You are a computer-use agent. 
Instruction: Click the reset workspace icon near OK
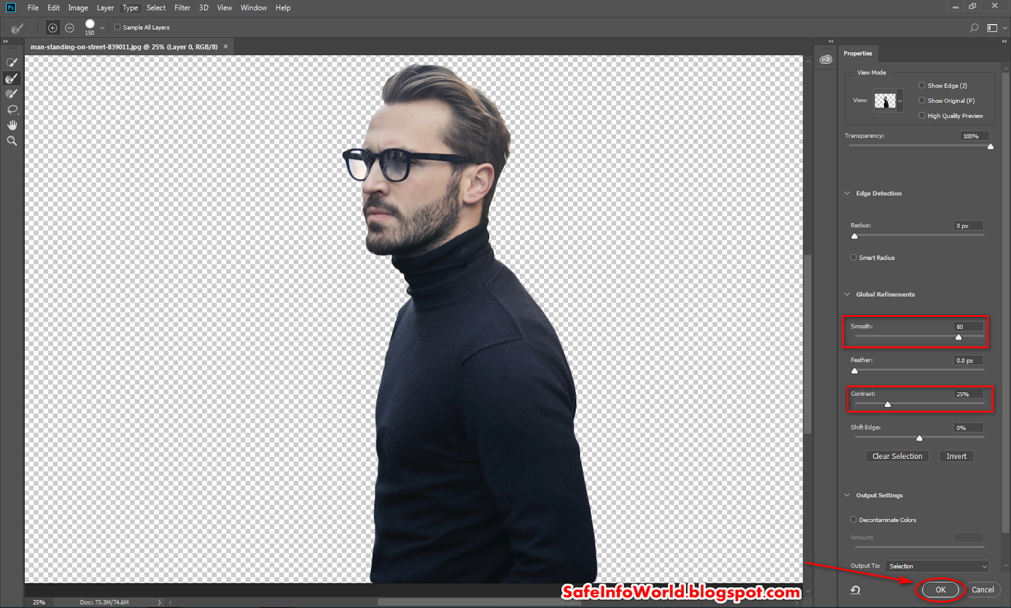click(x=855, y=590)
